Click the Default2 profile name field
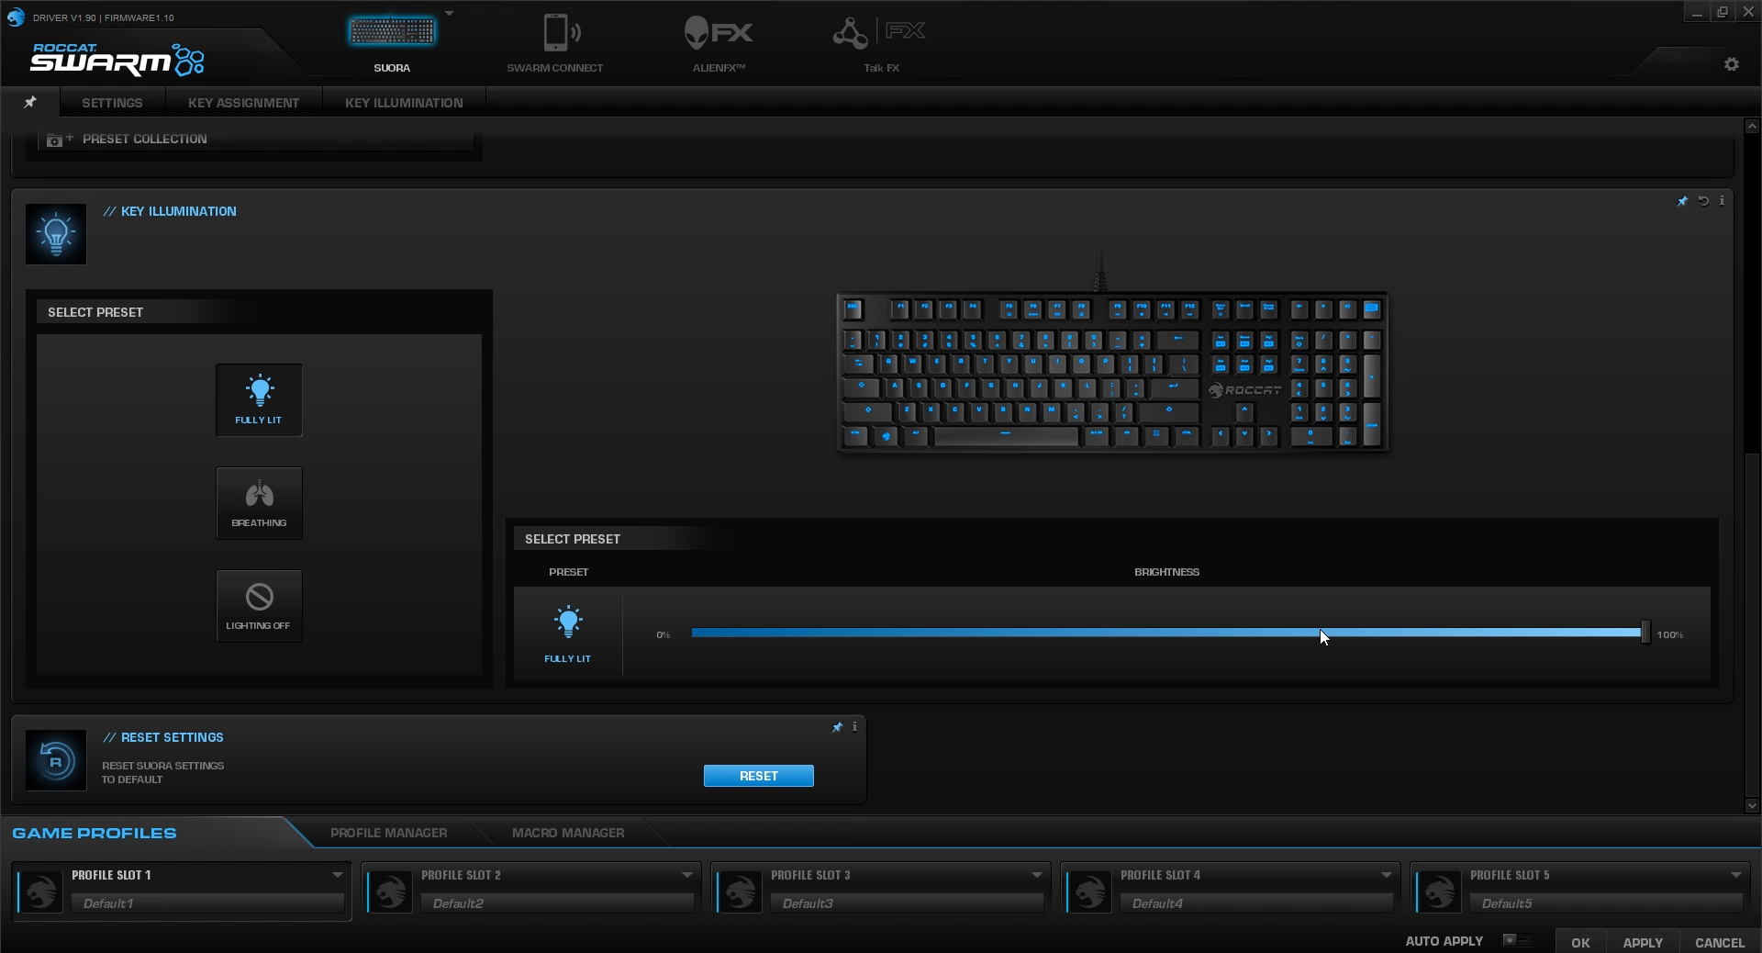Screen dimensions: 1762x953 coord(558,903)
